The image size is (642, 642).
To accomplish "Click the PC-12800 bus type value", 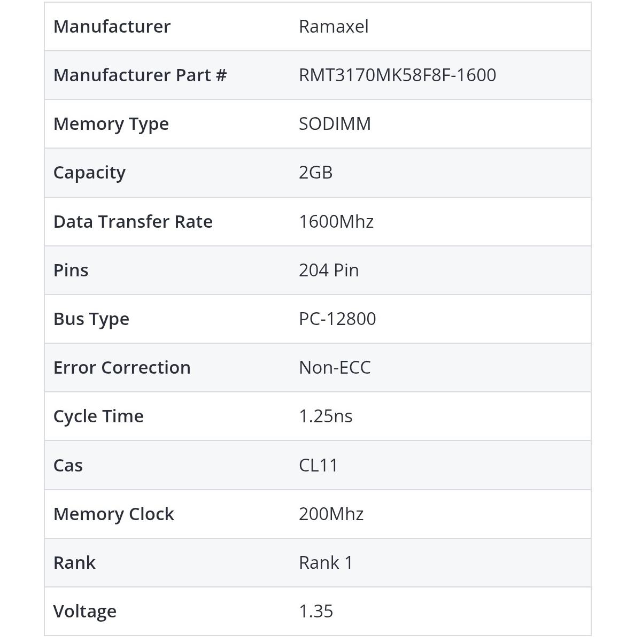I will 337,319.
